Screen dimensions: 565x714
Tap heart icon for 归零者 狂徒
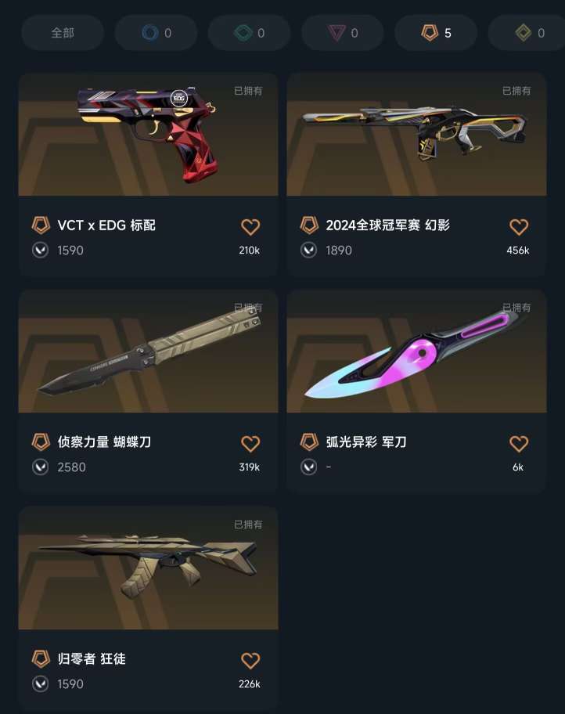click(250, 660)
